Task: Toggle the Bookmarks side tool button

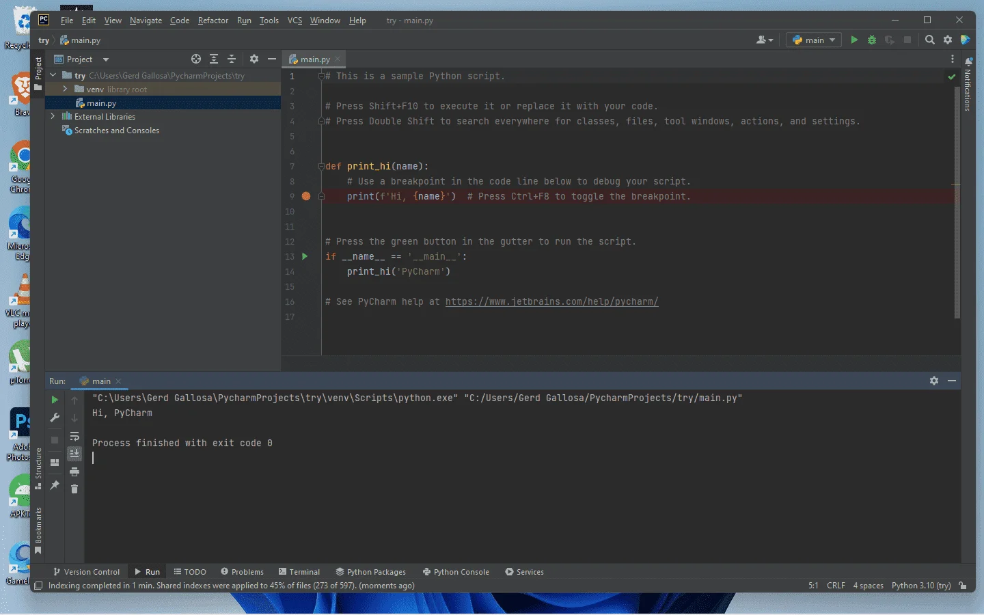Action: click(38, 531)
